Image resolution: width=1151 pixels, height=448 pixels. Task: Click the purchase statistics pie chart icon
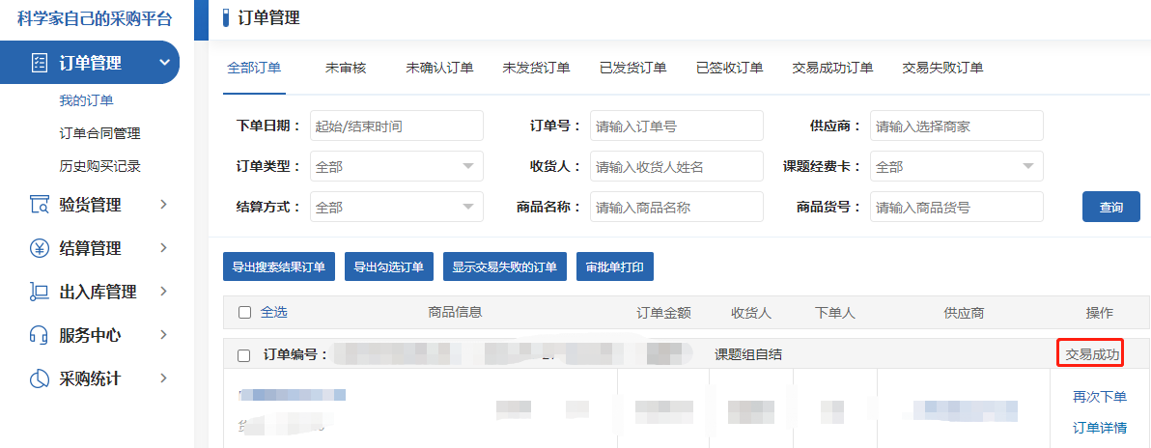tap(40, 378)
